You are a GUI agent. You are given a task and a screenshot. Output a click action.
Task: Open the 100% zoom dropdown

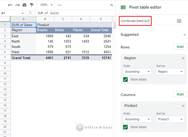coord(47,5)
